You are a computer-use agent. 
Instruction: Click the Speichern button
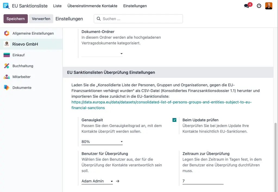tap(15, 18)
